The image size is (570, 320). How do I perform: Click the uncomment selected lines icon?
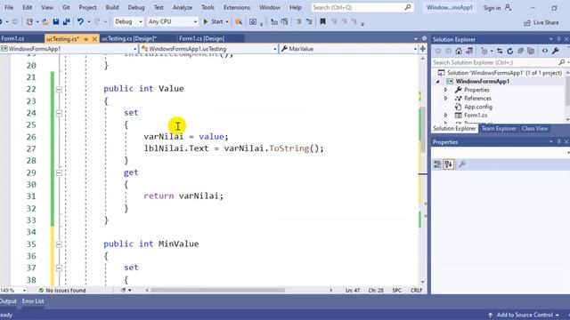(x=309, y=22)
